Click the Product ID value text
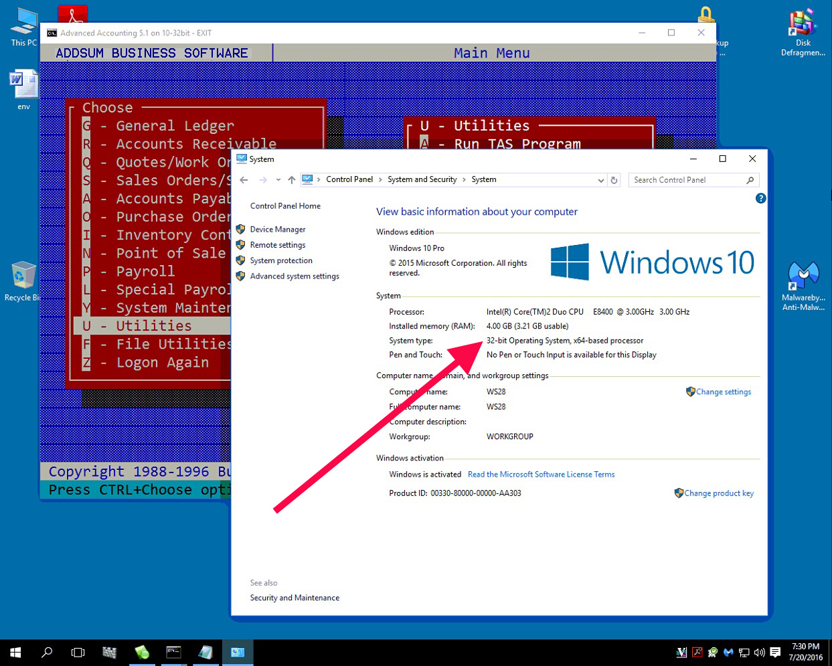The width and height of the screenshot is (832, 666). 475,493
